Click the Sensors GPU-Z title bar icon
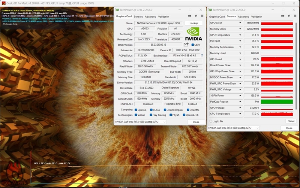This screenshot has width=300, height=188. tap(210, 10)
